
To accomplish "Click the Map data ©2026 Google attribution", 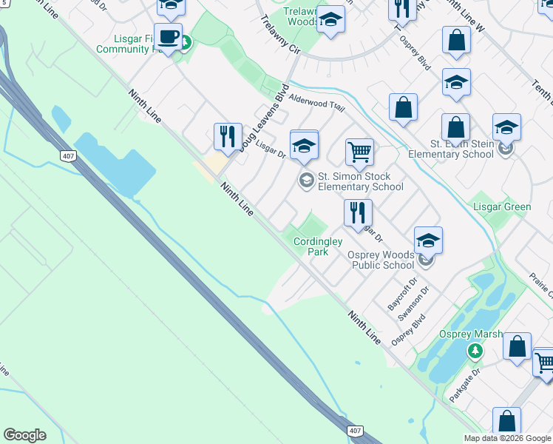I will pyautogui.click(x=508, y=438).
